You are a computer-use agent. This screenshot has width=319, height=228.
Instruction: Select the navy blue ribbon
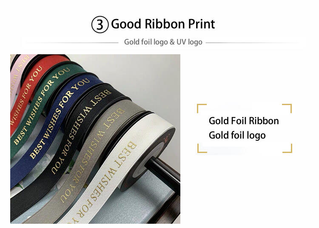[55, 122]
